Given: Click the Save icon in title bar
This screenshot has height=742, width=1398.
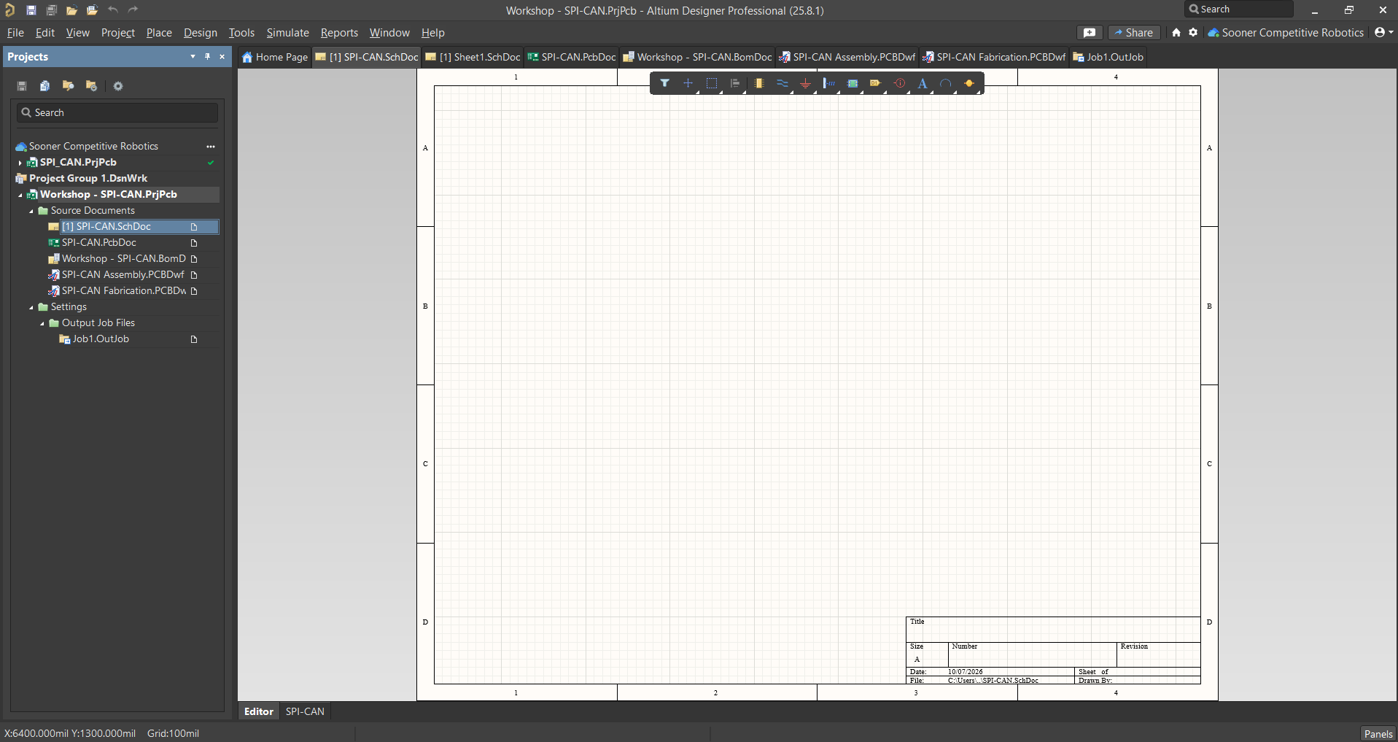Looking at the screenshot, I should point(31,10).
